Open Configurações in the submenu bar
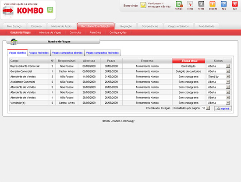241x182 pixels. (118, 32)
